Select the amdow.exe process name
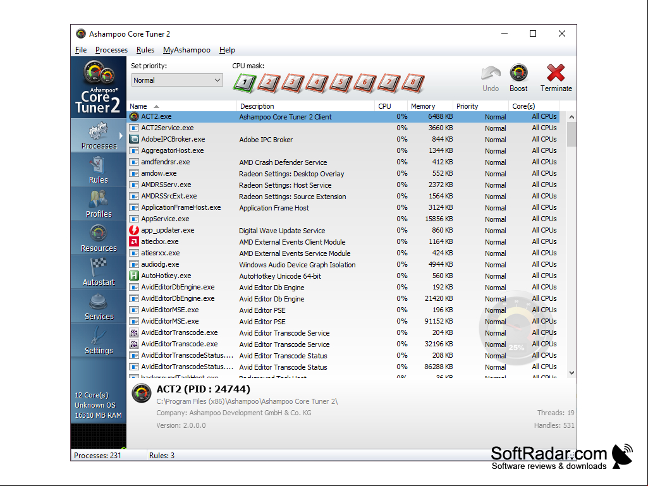 [x=159, y=173]
